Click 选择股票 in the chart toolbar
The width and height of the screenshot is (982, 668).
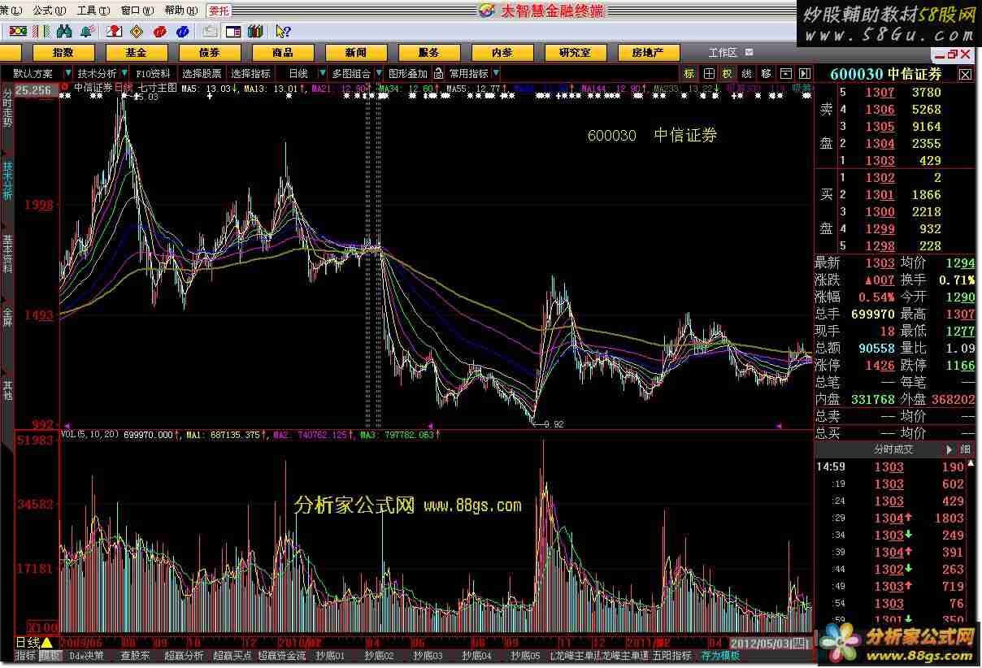click(x=202, y=73)
